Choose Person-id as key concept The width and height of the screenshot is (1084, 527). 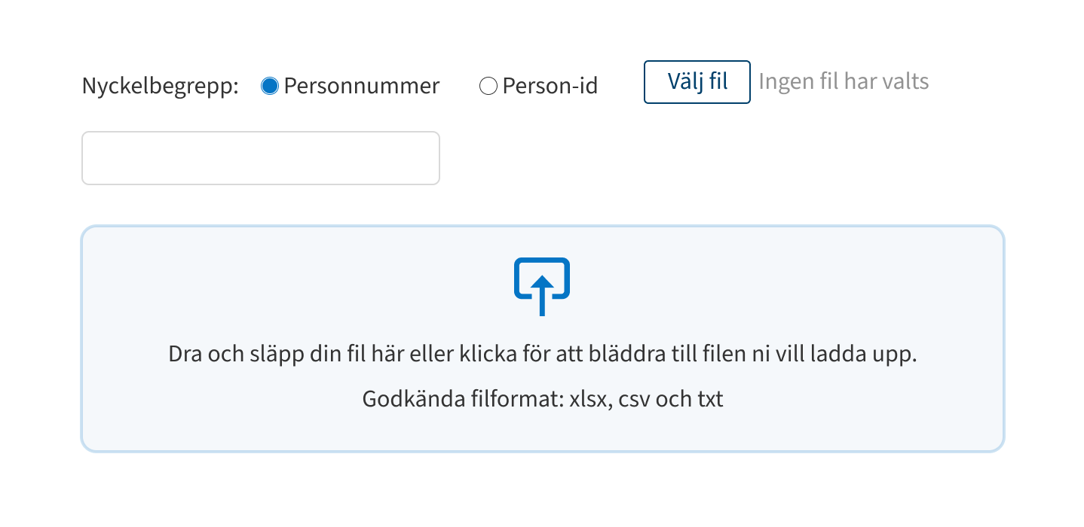click(x=488, y=87)
